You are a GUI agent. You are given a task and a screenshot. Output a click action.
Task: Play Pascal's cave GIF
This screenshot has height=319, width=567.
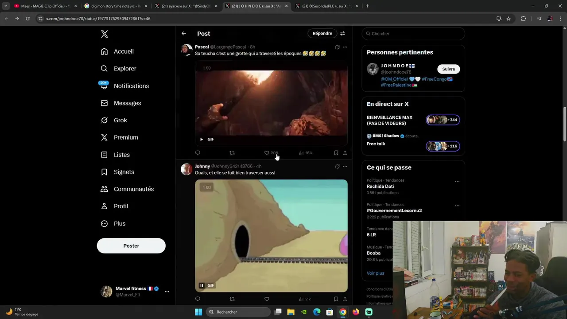point(202,139)
